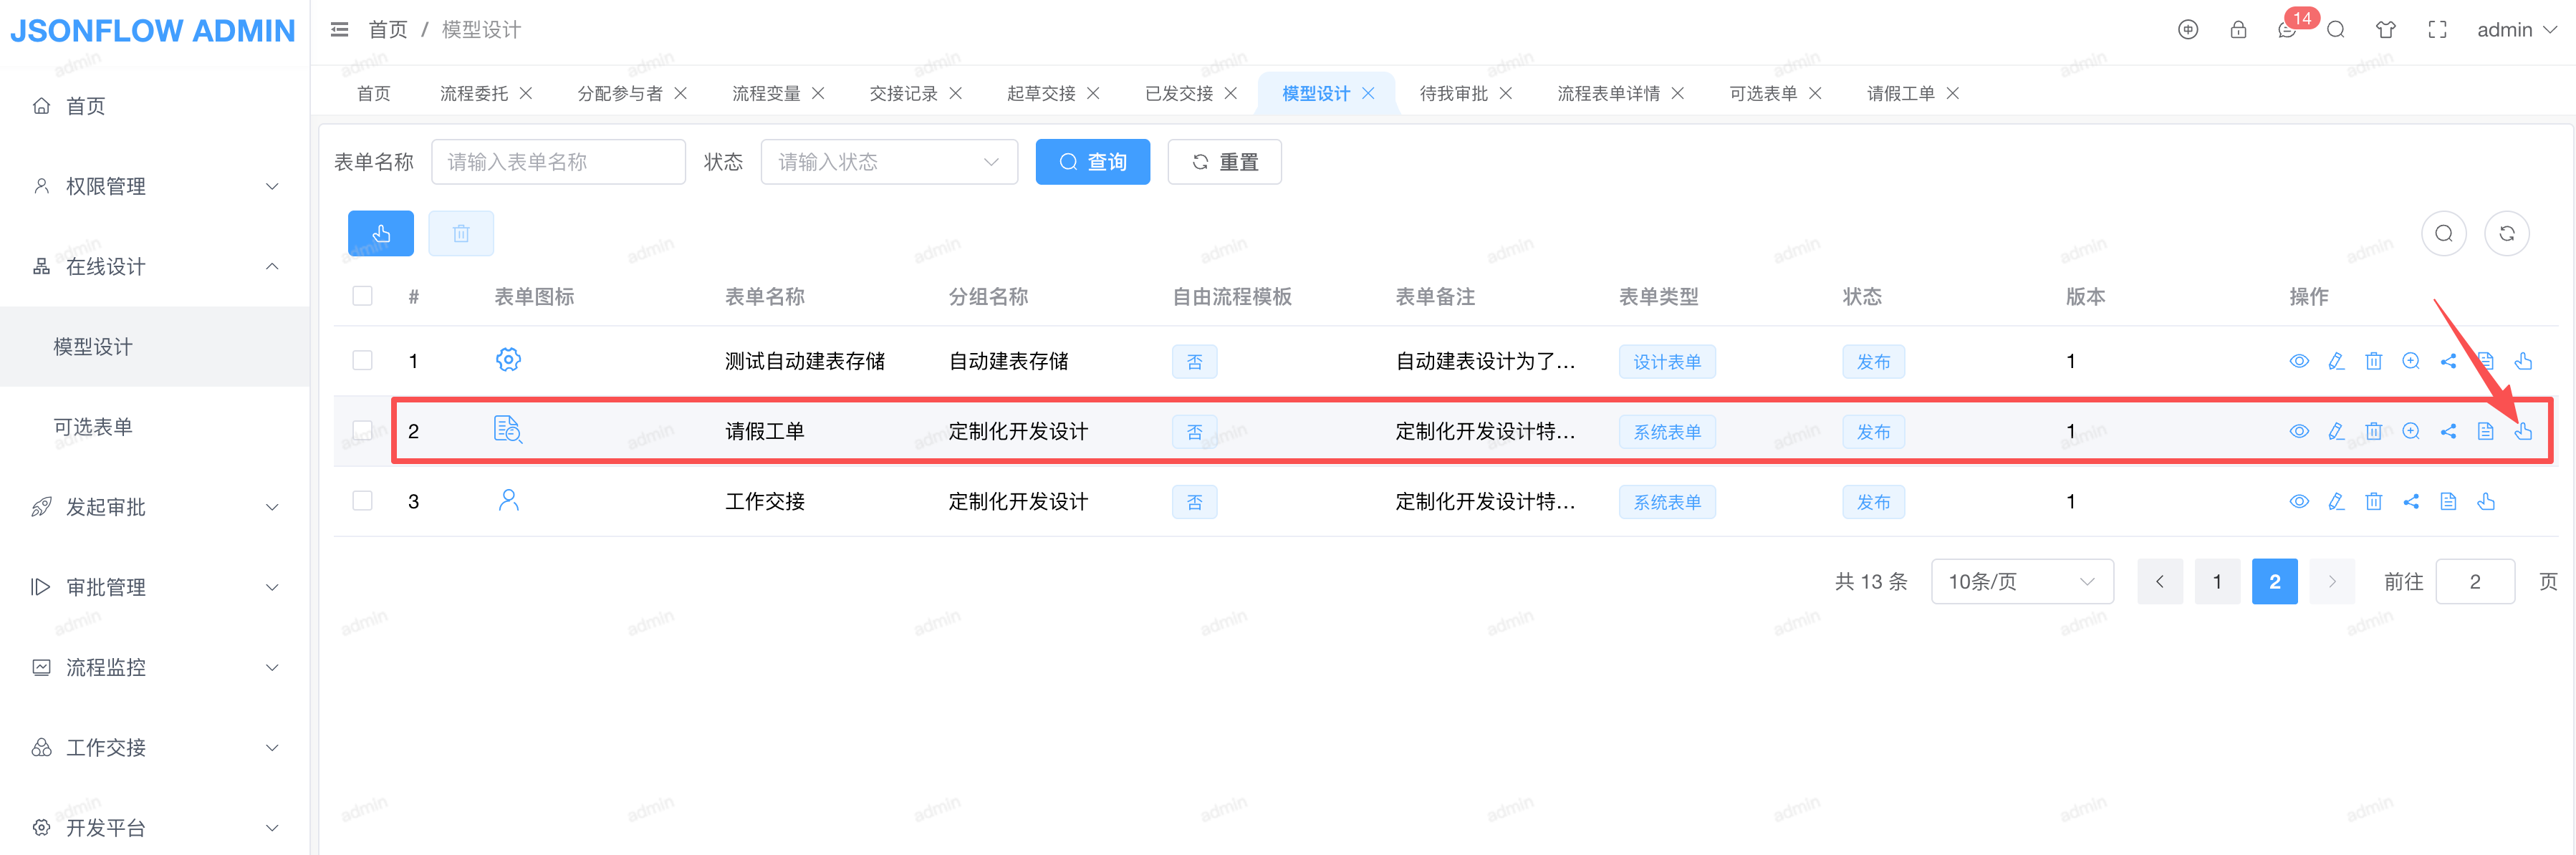Viewport: 2576px width, 855px height.
Task: Switch to the 待我审批 tab
Action: [x=1453, y=93]
